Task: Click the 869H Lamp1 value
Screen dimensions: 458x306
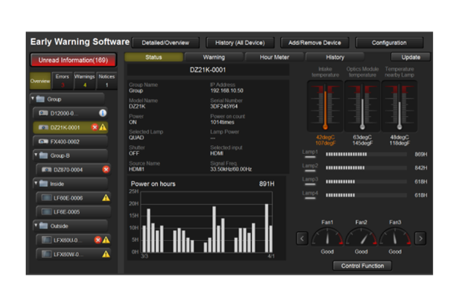Action: tap(420, 154)
